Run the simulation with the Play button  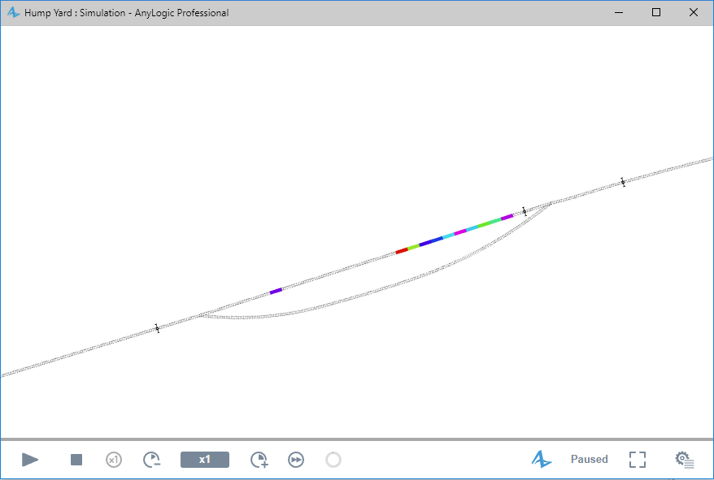[x=30, y=460]
